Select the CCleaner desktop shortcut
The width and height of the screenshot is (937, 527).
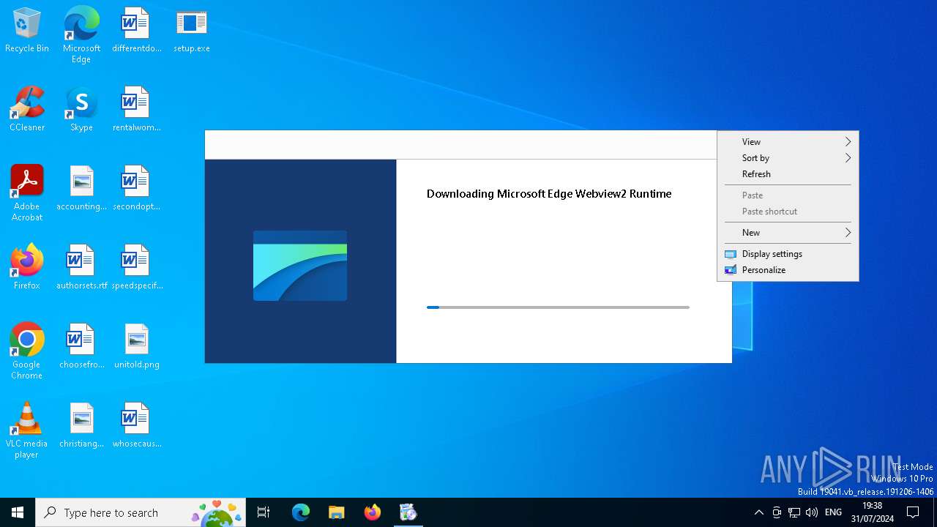[x=27, y=110]
